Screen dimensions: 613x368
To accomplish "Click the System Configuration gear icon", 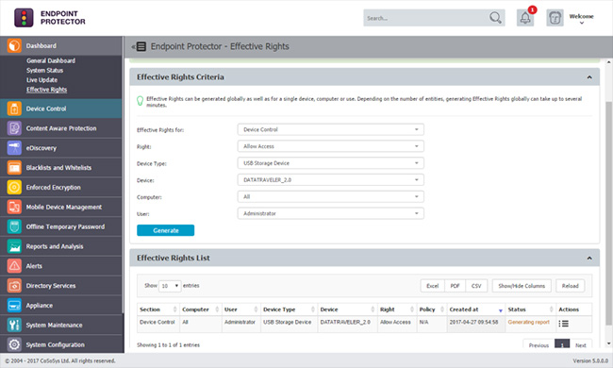I will [x=14, y=344].
